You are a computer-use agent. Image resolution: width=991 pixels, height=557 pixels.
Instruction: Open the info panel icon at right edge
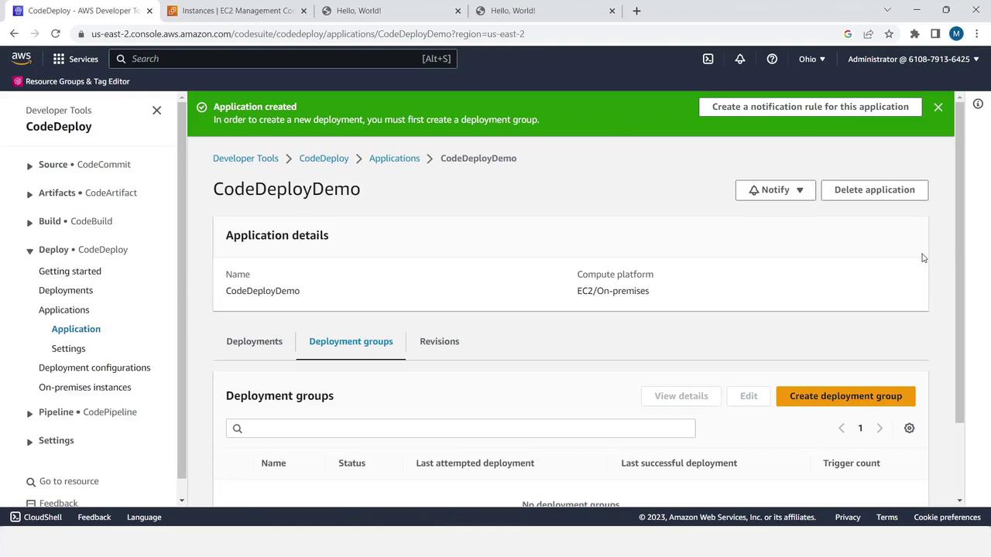[978, 104]
